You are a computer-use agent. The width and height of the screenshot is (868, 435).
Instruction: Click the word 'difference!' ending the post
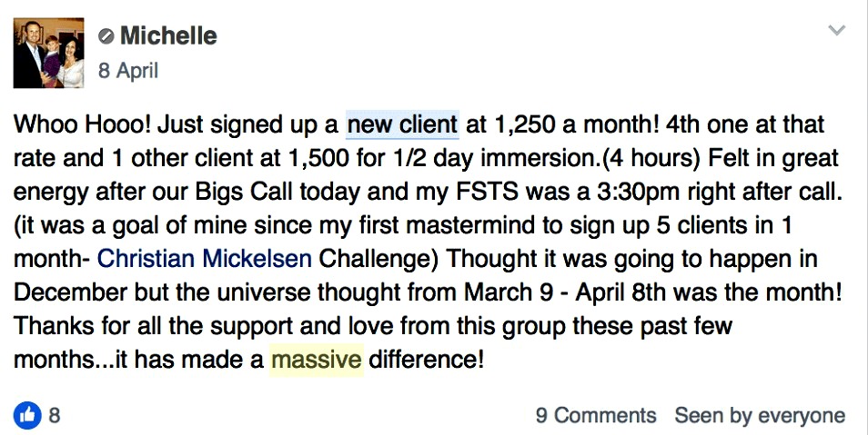tap(426, 360)
